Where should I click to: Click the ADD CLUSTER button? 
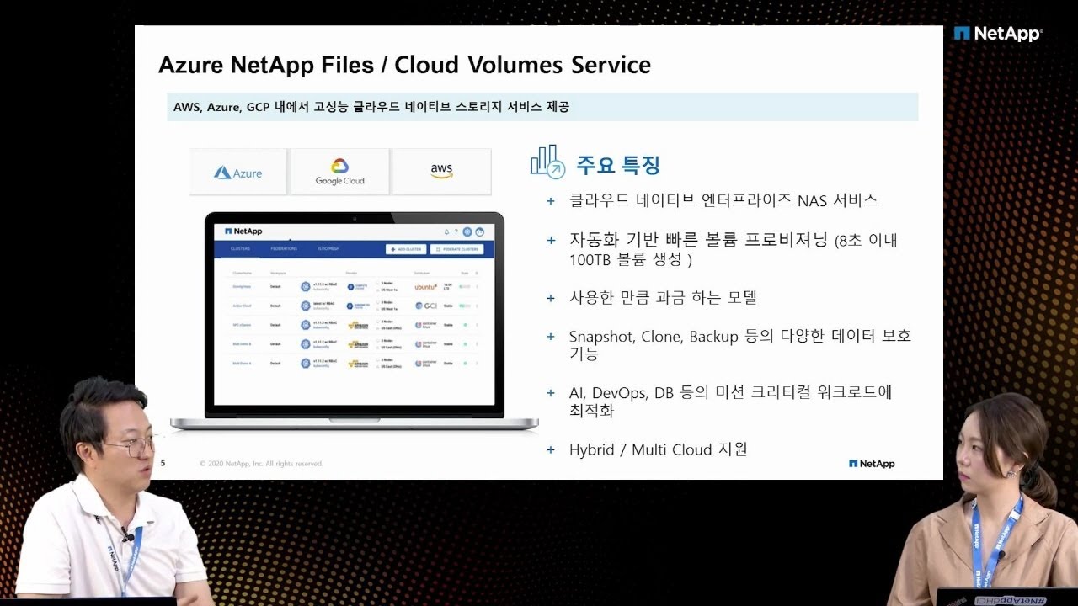click(x=406, y=249)
